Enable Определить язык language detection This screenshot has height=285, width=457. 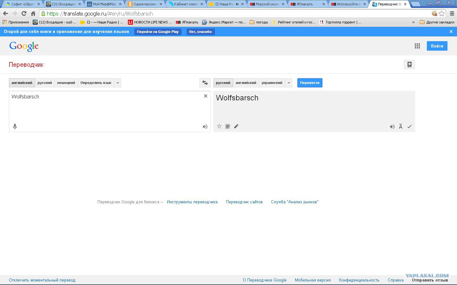click(x=96, y=83)
